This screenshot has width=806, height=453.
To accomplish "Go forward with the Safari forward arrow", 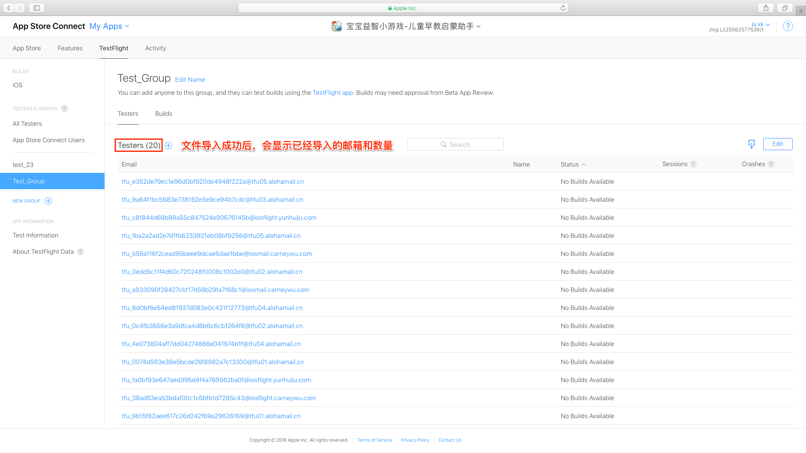I will [x=19, y=8].
